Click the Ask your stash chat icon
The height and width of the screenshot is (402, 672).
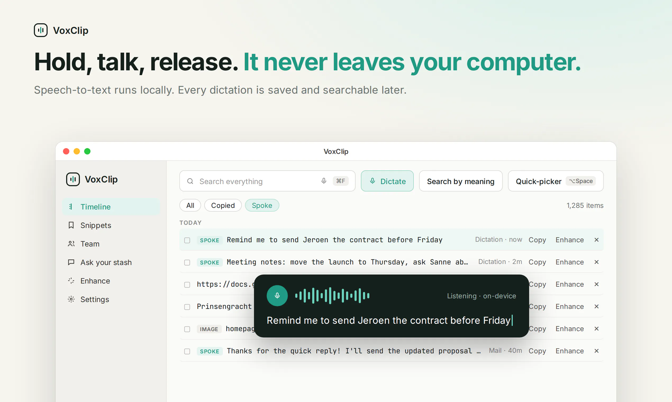[x=71, y=262]
